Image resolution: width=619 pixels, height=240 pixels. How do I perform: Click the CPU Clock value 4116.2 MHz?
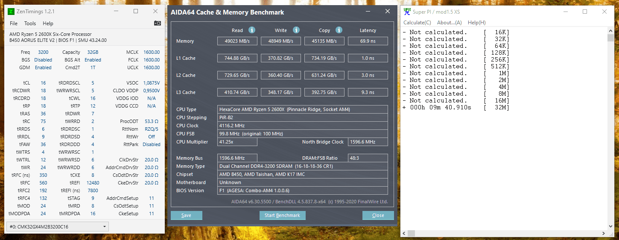pos(303,126)
